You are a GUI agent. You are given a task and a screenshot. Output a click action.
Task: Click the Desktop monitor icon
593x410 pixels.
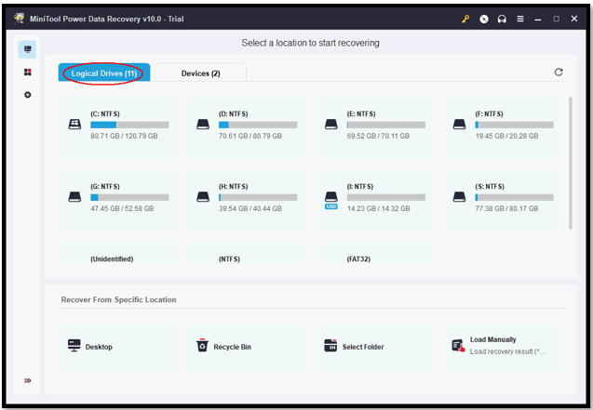point(74,346)
